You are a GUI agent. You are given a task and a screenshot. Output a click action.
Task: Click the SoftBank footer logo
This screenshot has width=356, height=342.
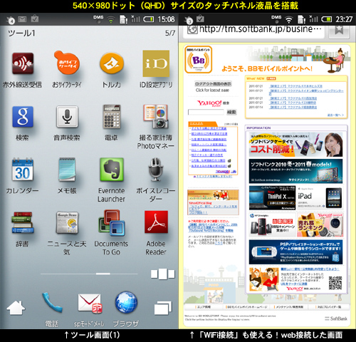pyautogui.click(x=336, y=318)
